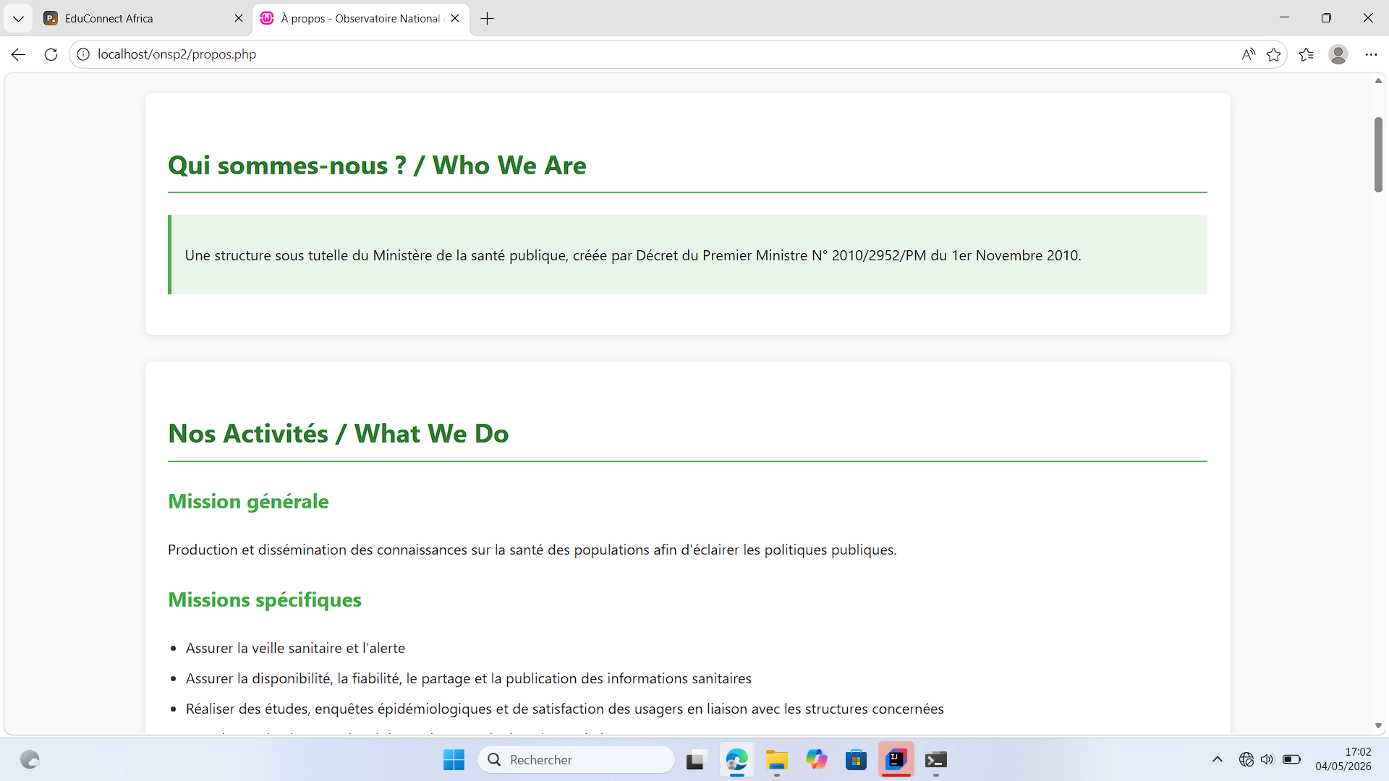Open the tab search dropdown
The width and height of the screenshot is (1389, 781).
pyautogui.click(x=18, y=19)
